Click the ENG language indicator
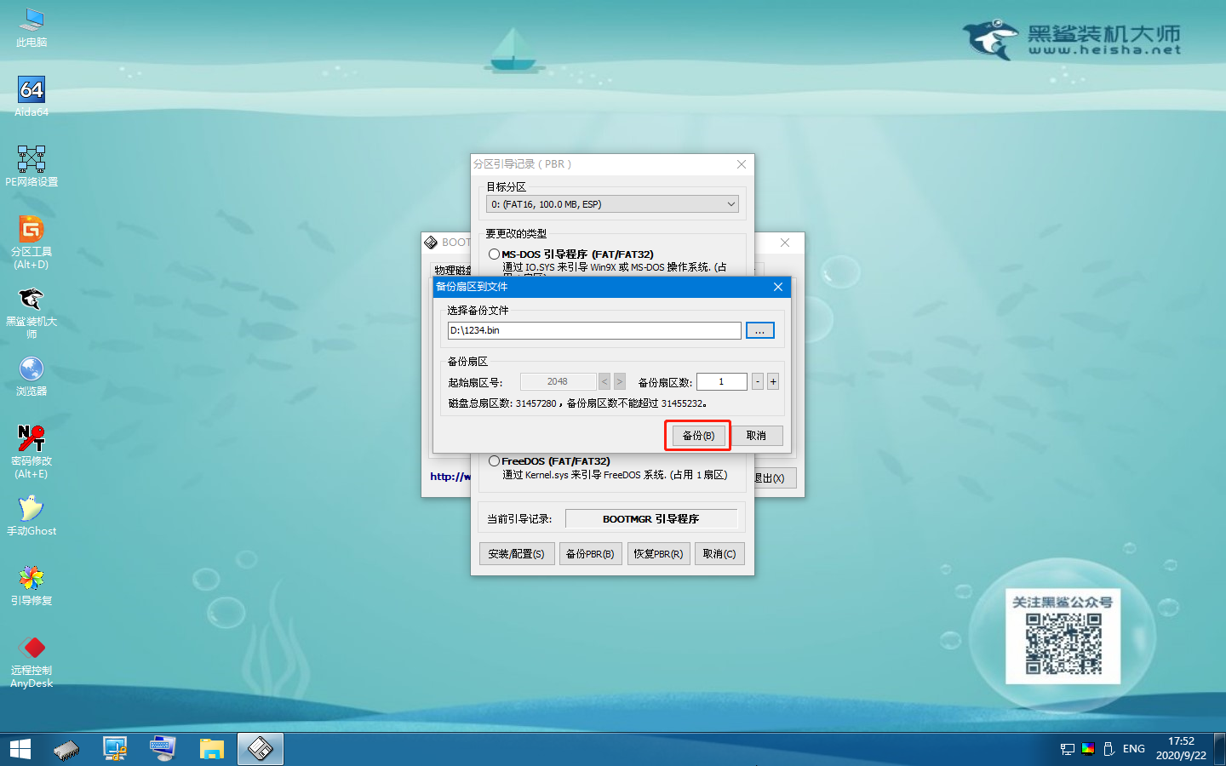The width and height of the screenshot is (1226, 766). pos(1134,749)
